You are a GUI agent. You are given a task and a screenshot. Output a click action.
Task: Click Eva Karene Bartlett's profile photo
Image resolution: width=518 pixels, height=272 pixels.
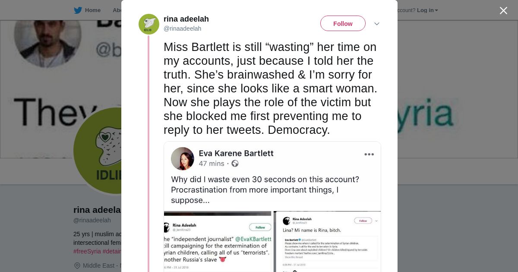[183, 158]
